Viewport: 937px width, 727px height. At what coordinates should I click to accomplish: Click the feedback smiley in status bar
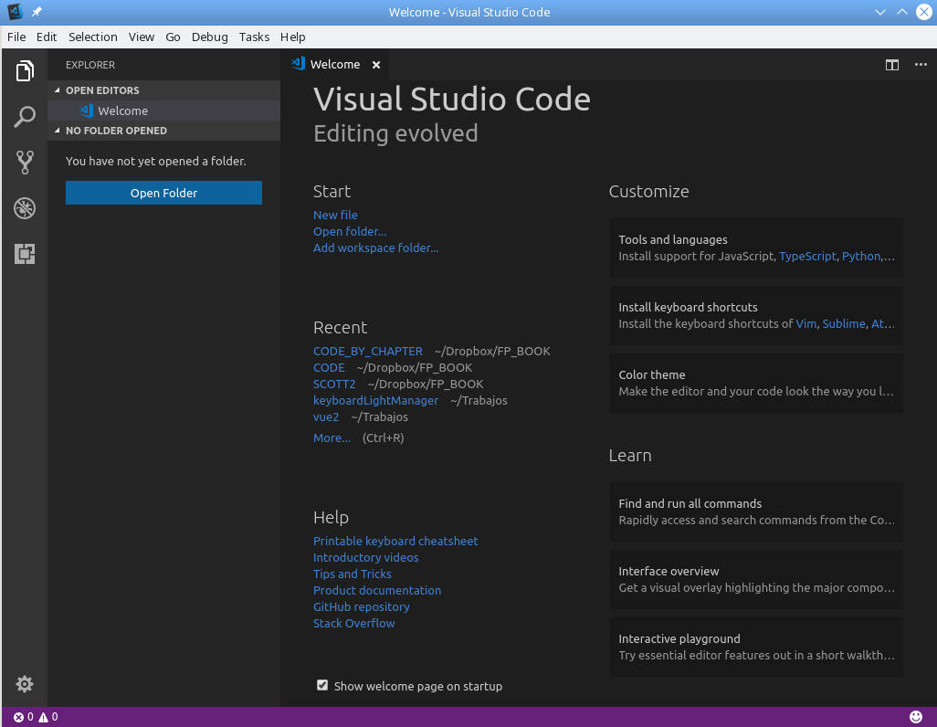(916, 717)
